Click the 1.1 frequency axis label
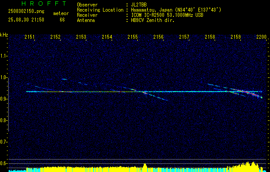Image resolution: width=270 pixels, height=172 pixels. click(3, 56)
